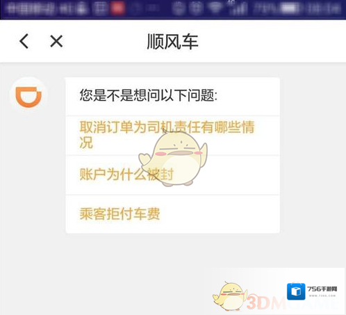The image size is (346, 315).
Task: Click the 您是不是想问以下问题 heading
Action: click(x=149, y=95)
